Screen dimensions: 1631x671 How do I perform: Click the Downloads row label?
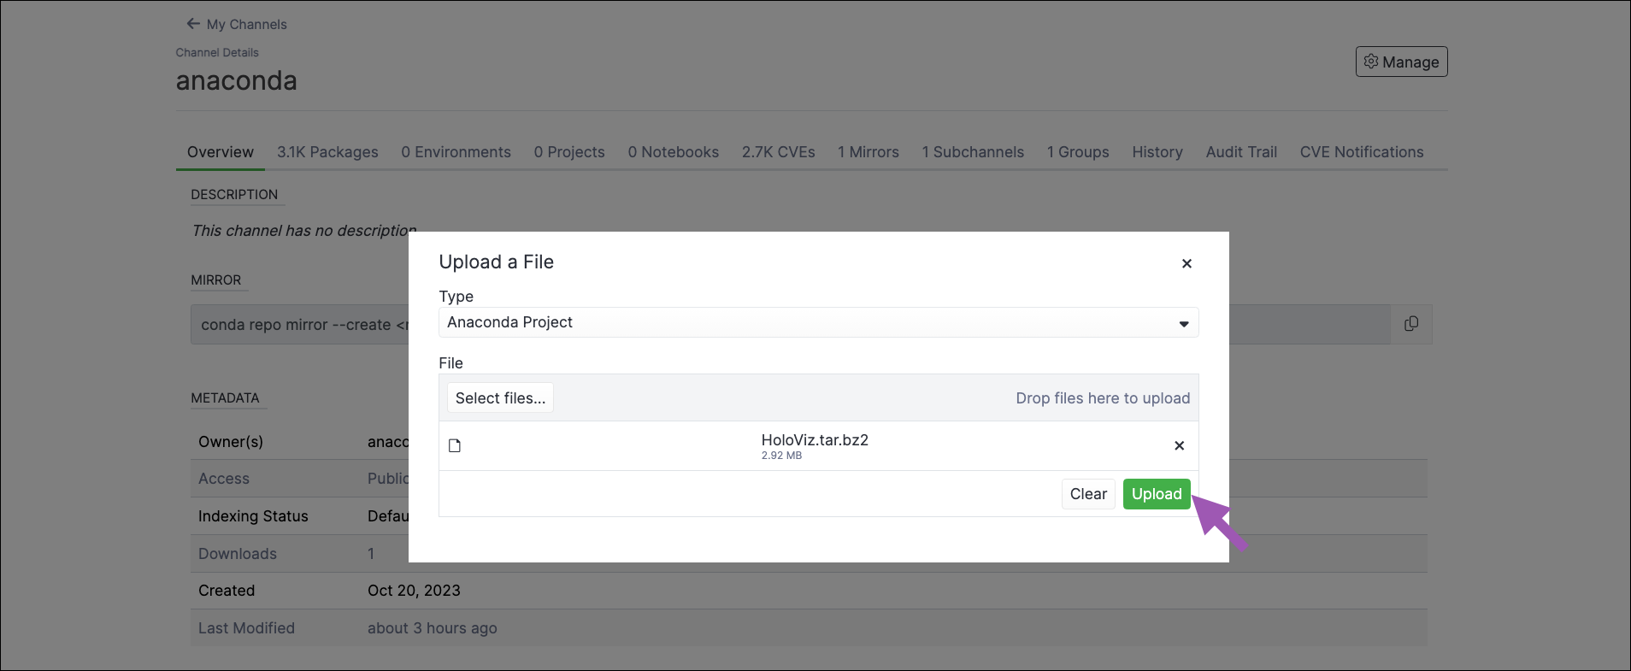(x=238, y=554)
